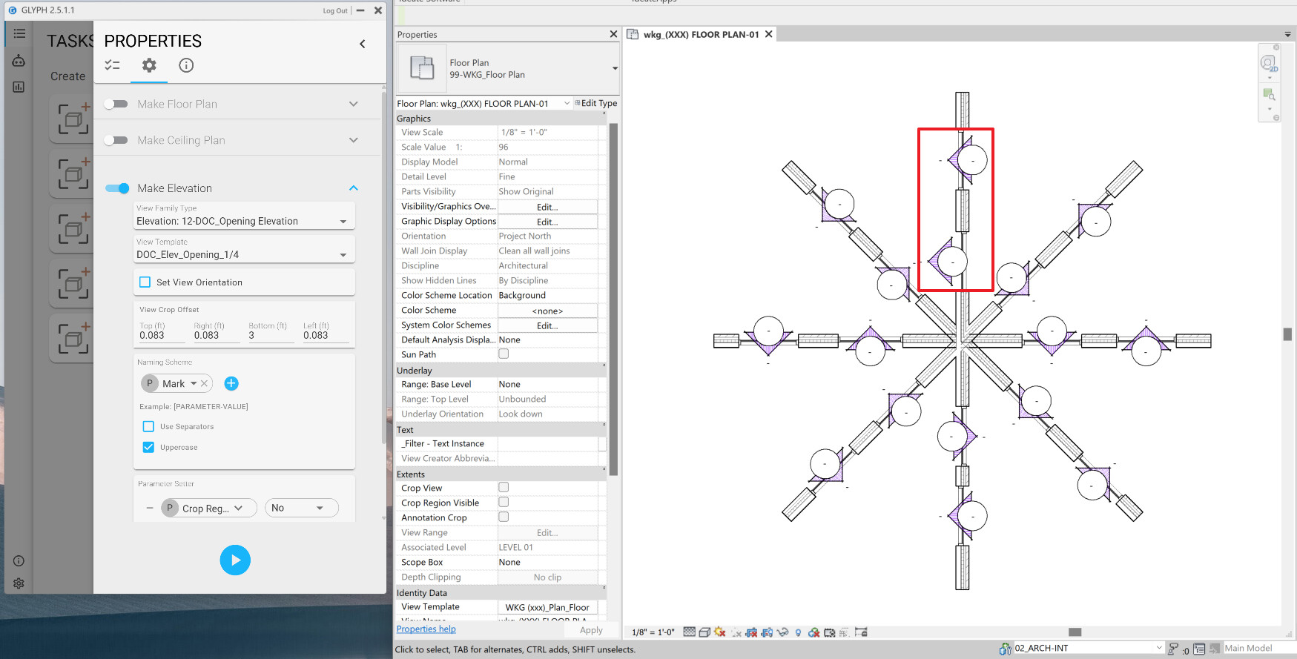
Task: Click Reveal Hidden Elements lightbulb icon
Action: tap(798, 632)
